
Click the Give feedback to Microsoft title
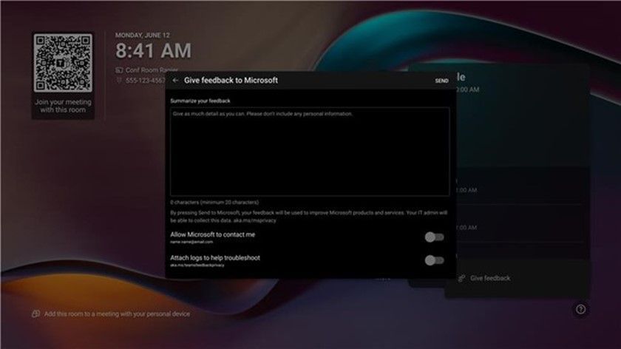point(231,81)
